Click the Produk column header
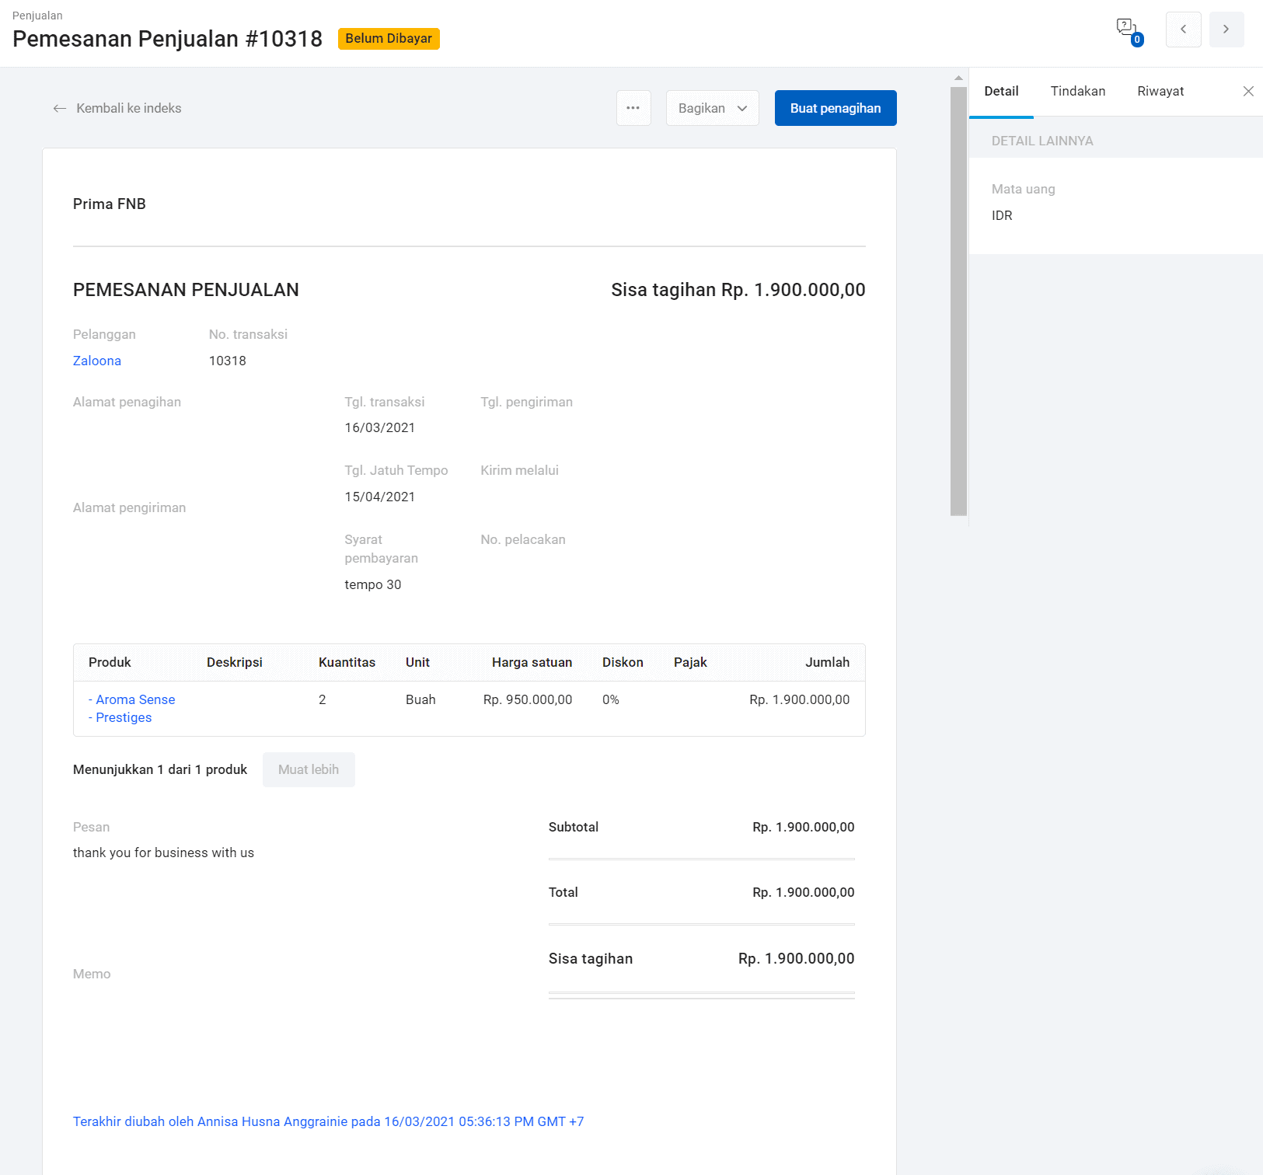The width and height of the screenshot is (1263, 1175). [x=110, y=662]
